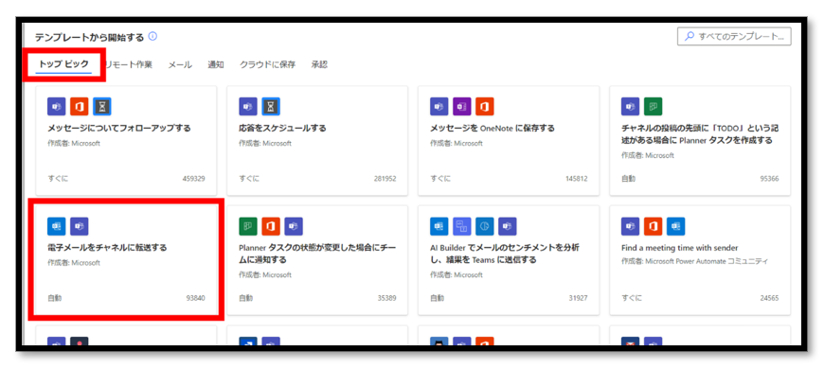Image resolution: width=824 pixels, height=369 pixels.
Task: Click the OneNote icon on メッセージを OneNote に保存する card
Action: (x=462, y=107)
